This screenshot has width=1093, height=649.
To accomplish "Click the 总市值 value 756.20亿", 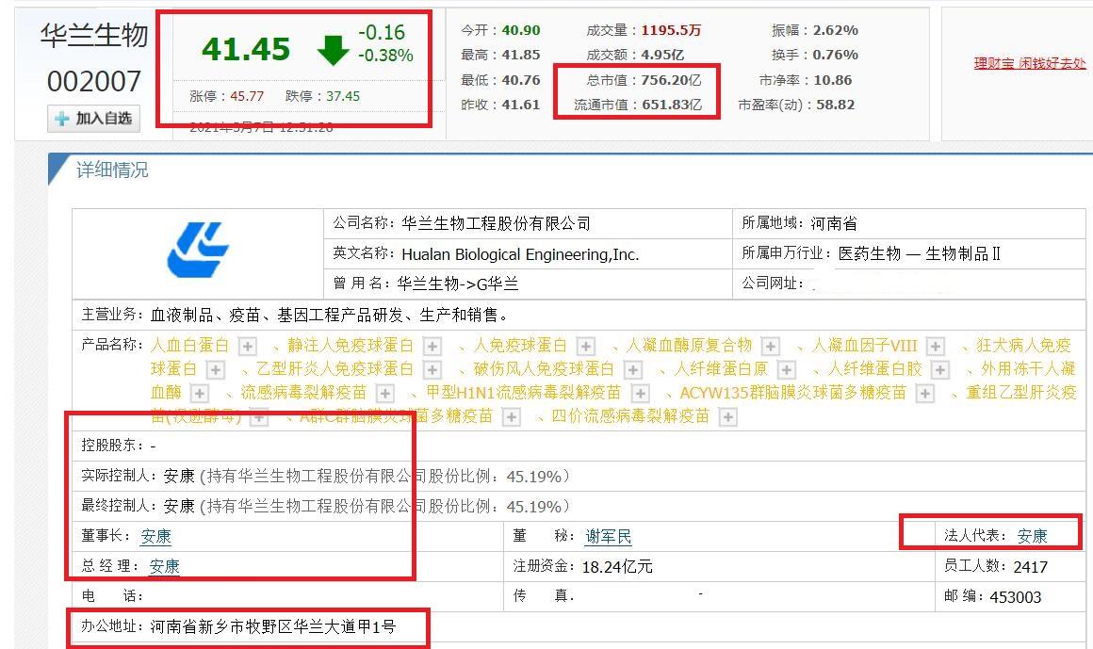I will 671,80.
